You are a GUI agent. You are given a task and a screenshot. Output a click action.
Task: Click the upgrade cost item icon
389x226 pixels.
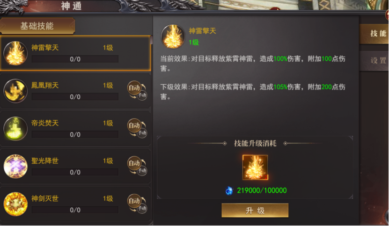[x=255, y=168]
